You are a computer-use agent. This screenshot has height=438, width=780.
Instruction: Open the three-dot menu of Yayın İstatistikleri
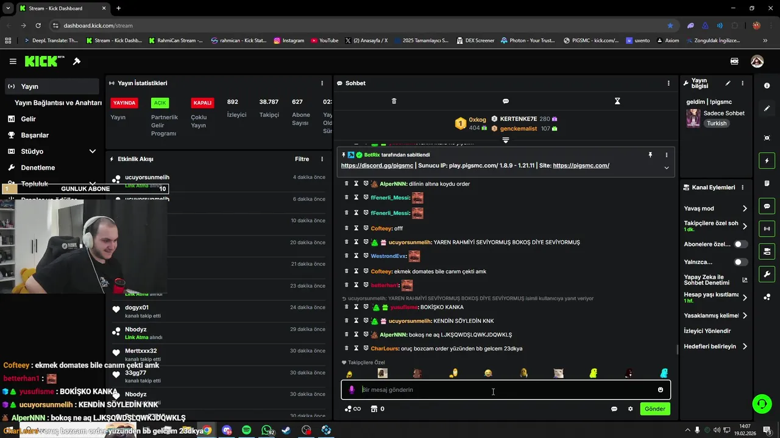pos(322,83)
